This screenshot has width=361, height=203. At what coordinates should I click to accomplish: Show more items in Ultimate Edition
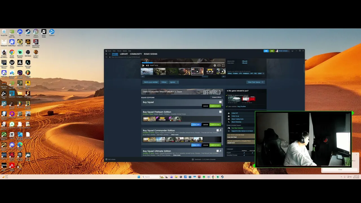[x=177, y=155]
